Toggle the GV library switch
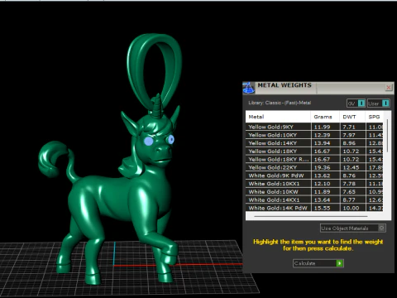The width and height of the screenshot is (397, 298). click(356, 103)
